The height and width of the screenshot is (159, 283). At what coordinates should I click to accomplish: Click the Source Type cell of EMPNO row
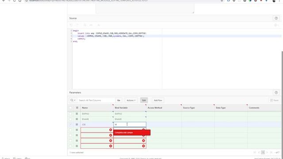198,114
